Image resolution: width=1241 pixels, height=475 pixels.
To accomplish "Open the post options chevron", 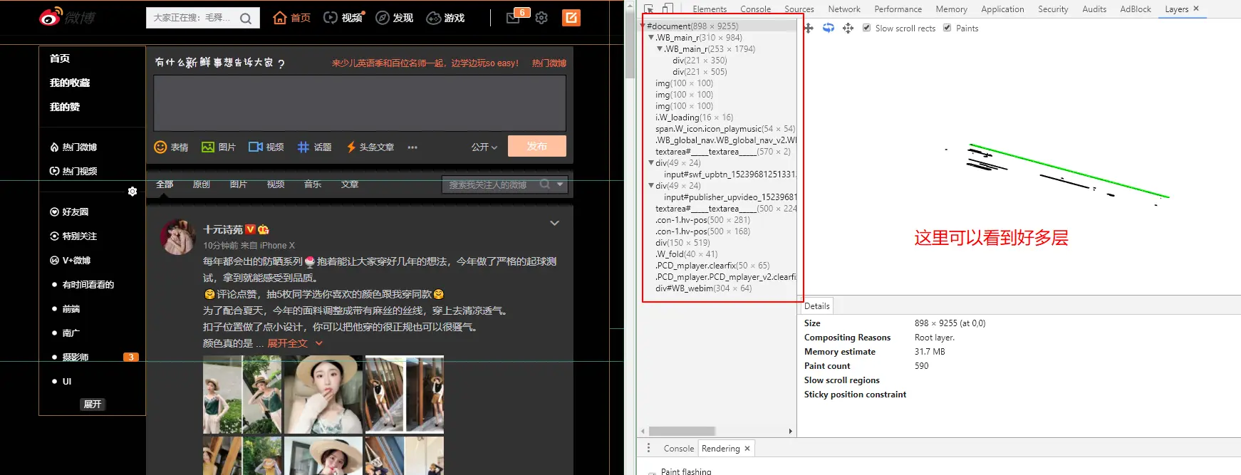I will pyautogui.click(x=554, y=223).
